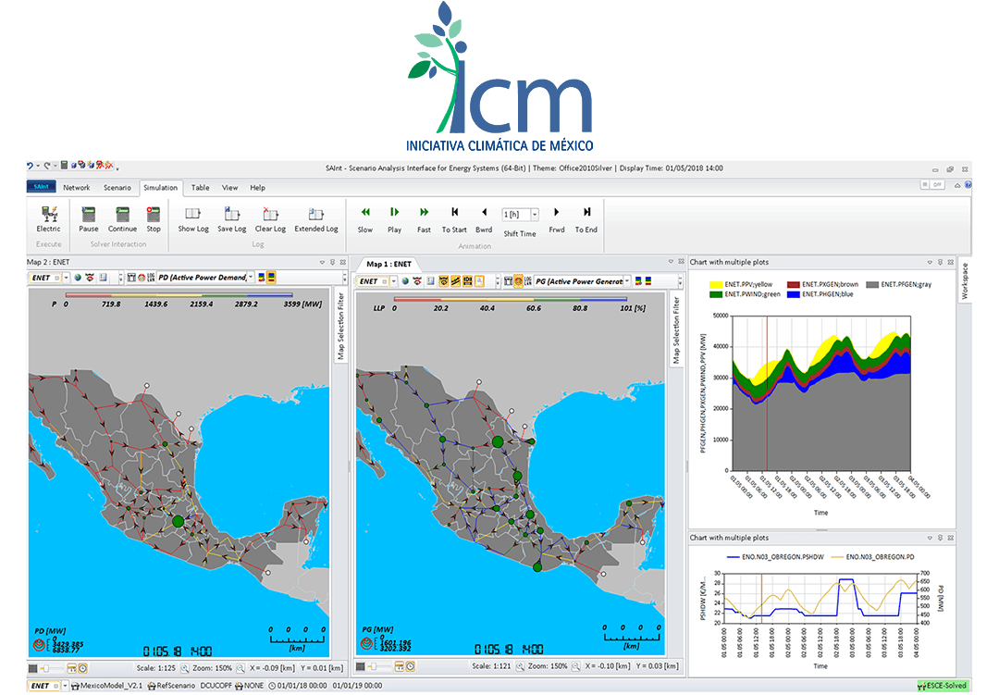Toggle auto-hide pin on Map 2 panel
This screenshot has width=999, height=695.
coord(334,262)
